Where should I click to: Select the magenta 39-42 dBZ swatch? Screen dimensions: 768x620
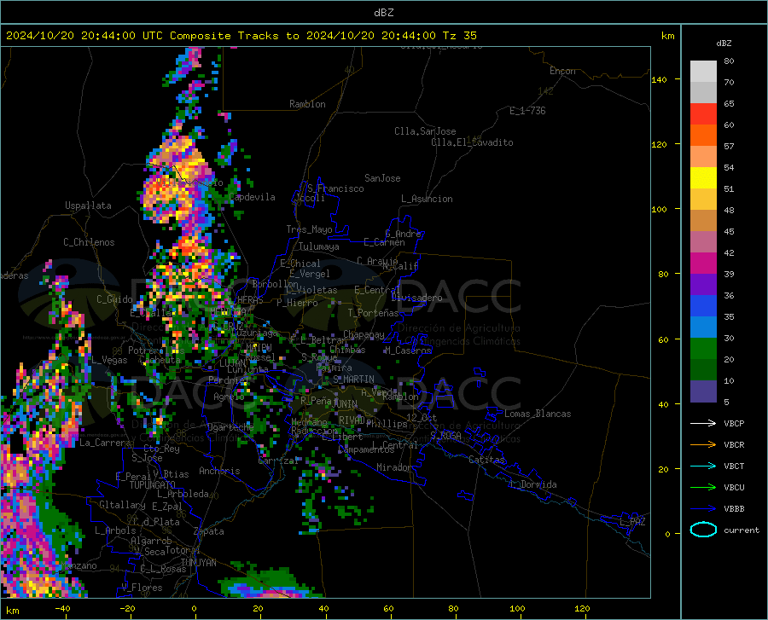703,264
